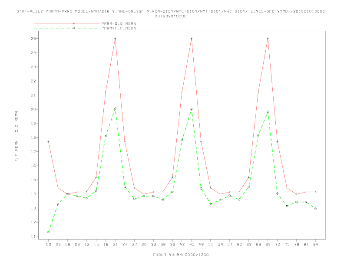This screenshot has width=344, height=266.
Task: Select green circle data point at FHOUR 00
Action: [x=49, y=232]
